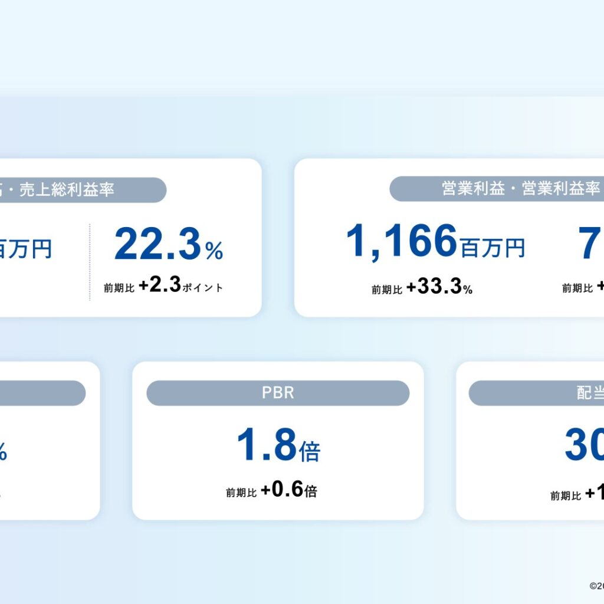Select the 1.8倍 PBR value
The height and width of the screenshot is (604, 604).
[x=278, y=445]
